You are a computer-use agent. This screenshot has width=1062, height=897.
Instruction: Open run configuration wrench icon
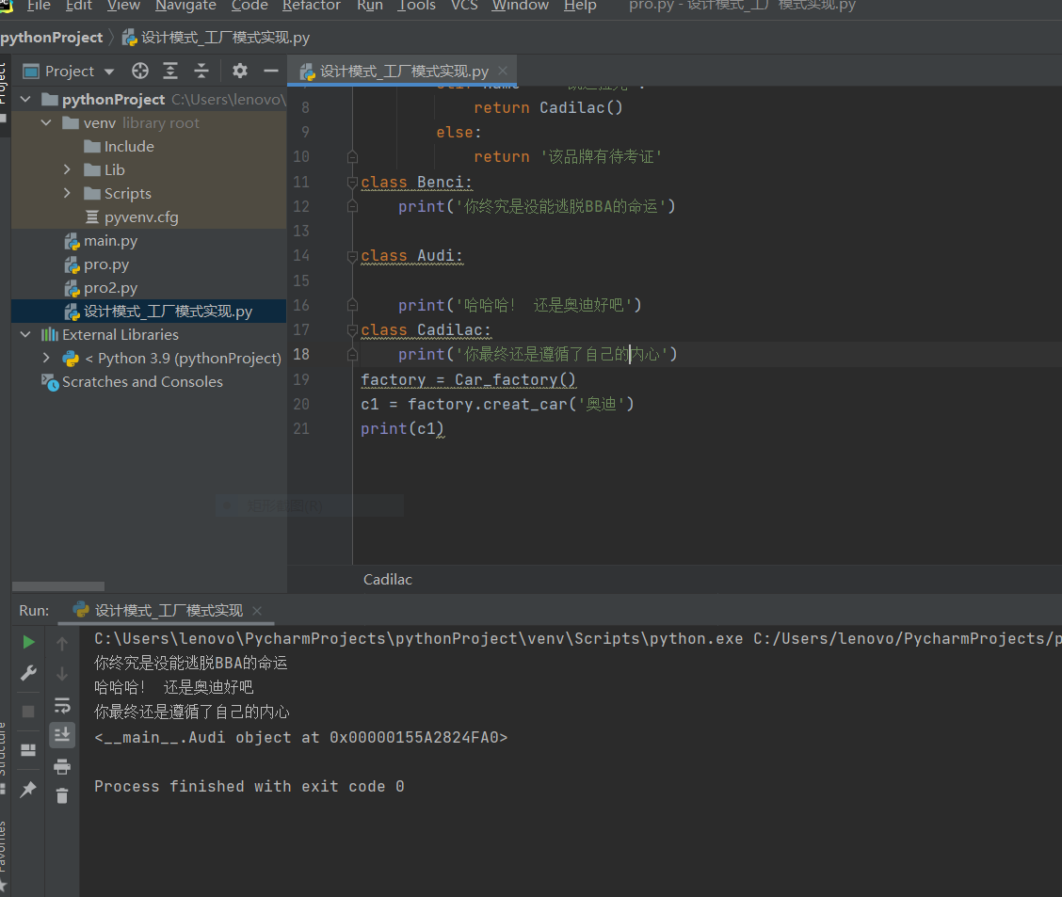[x=28, y=673]
